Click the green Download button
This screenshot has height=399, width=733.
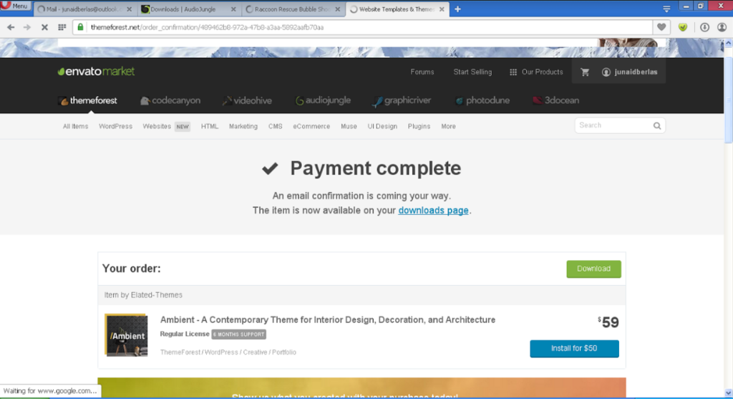coord(593,269)
